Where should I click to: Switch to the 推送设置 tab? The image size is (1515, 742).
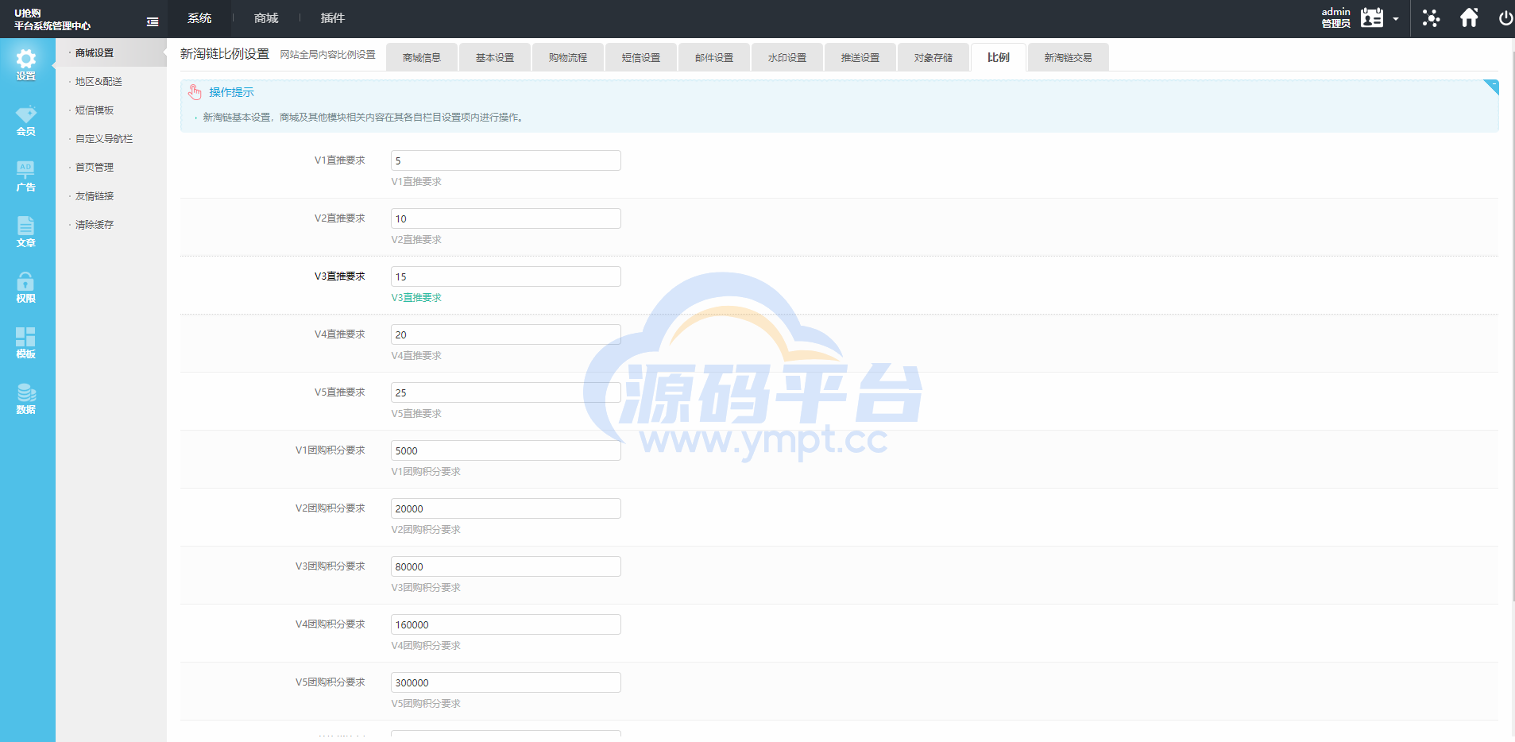(x=860, y=57)
